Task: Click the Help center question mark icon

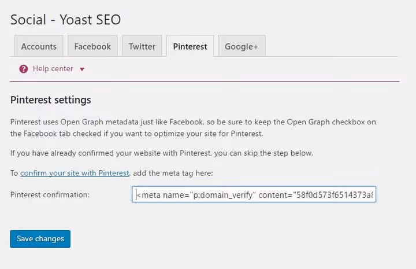Action: click(x=24, y=69)
